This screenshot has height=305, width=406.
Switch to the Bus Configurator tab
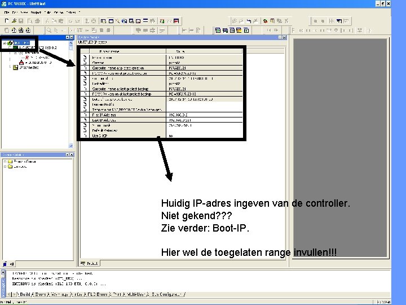(x=166, y=294)
